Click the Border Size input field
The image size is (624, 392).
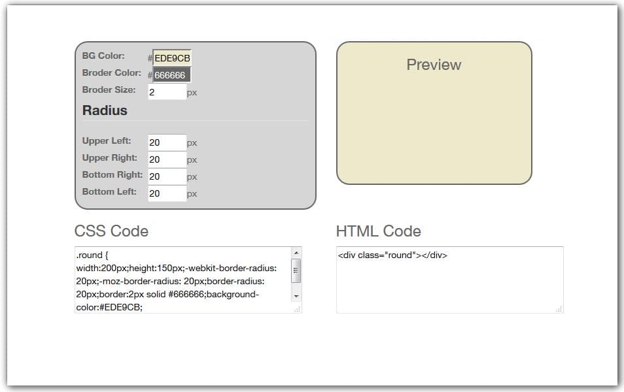pos(167,91)
